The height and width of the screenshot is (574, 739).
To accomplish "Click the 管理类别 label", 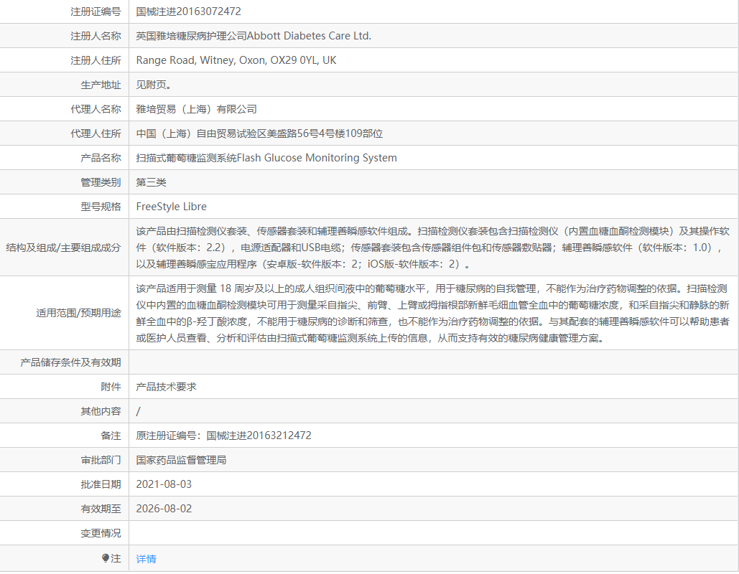I will (x=101, y=182).
